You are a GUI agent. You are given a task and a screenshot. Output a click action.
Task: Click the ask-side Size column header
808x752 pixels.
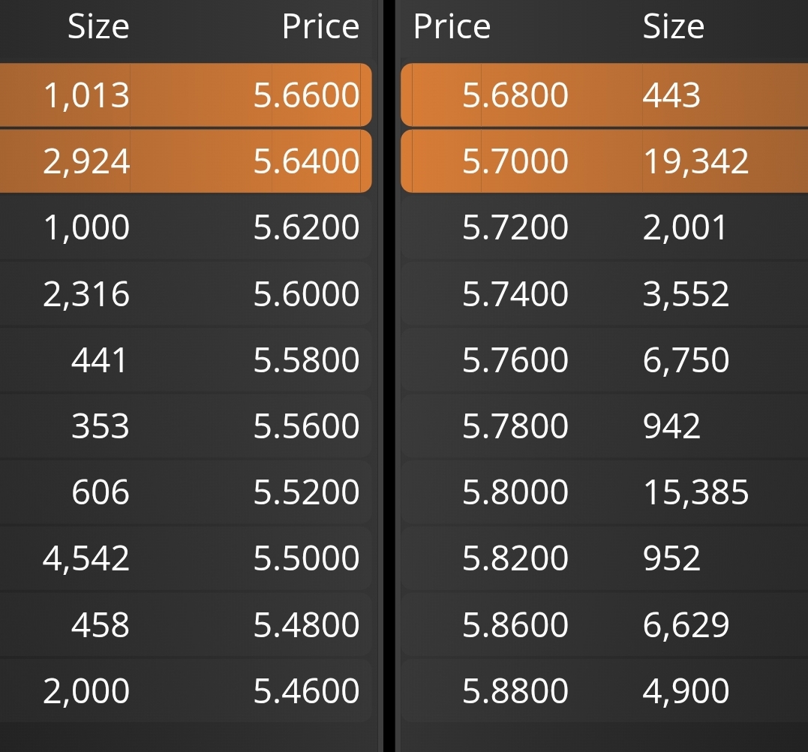(674, 26)
